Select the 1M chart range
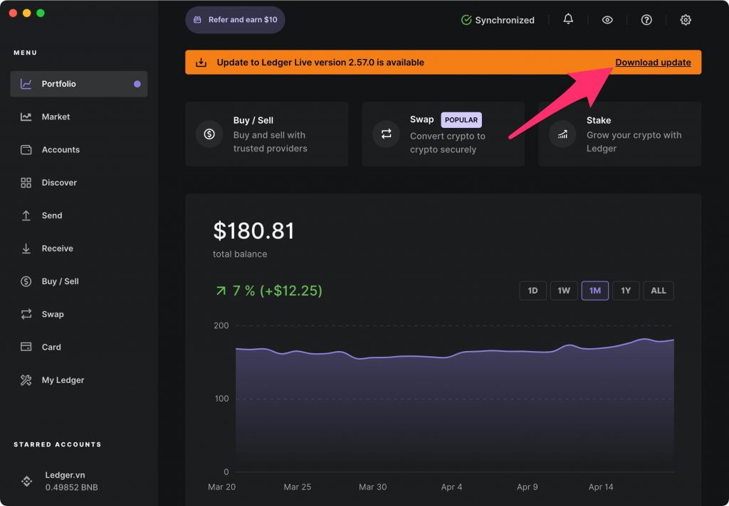729x506 pixels. tap(595, 291)
